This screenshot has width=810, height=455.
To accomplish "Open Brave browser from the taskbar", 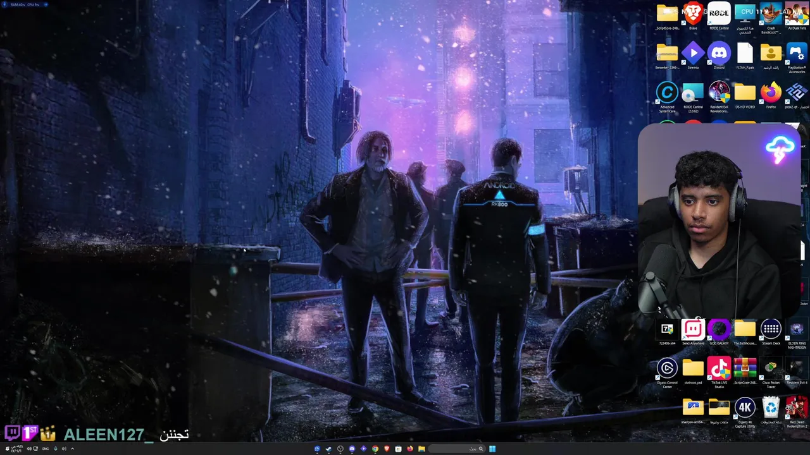I will (387, 449).
